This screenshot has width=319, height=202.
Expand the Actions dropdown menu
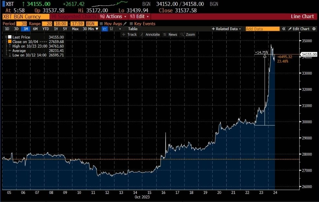tap(113, 17)
